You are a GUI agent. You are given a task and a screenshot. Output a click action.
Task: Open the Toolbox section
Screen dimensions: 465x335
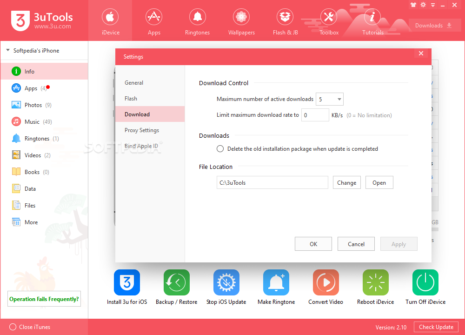[329, 21]
